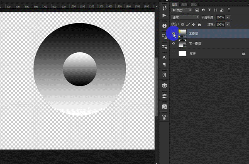Switch to the 路径 (Paths) tab
Screen dimensions: 249x164
[194, 5]
